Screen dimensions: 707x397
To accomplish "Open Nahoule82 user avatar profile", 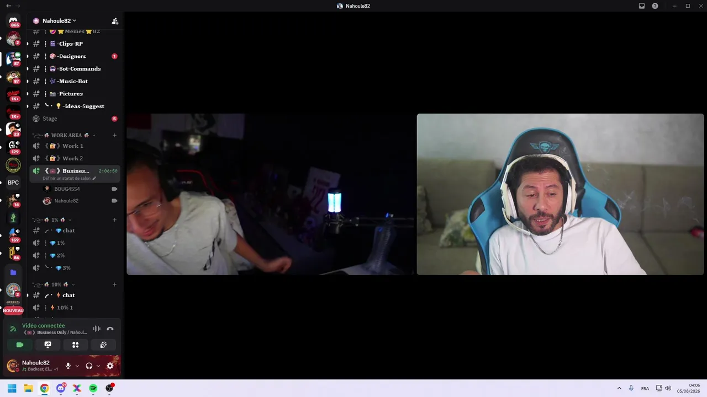I will coord(12,366).
